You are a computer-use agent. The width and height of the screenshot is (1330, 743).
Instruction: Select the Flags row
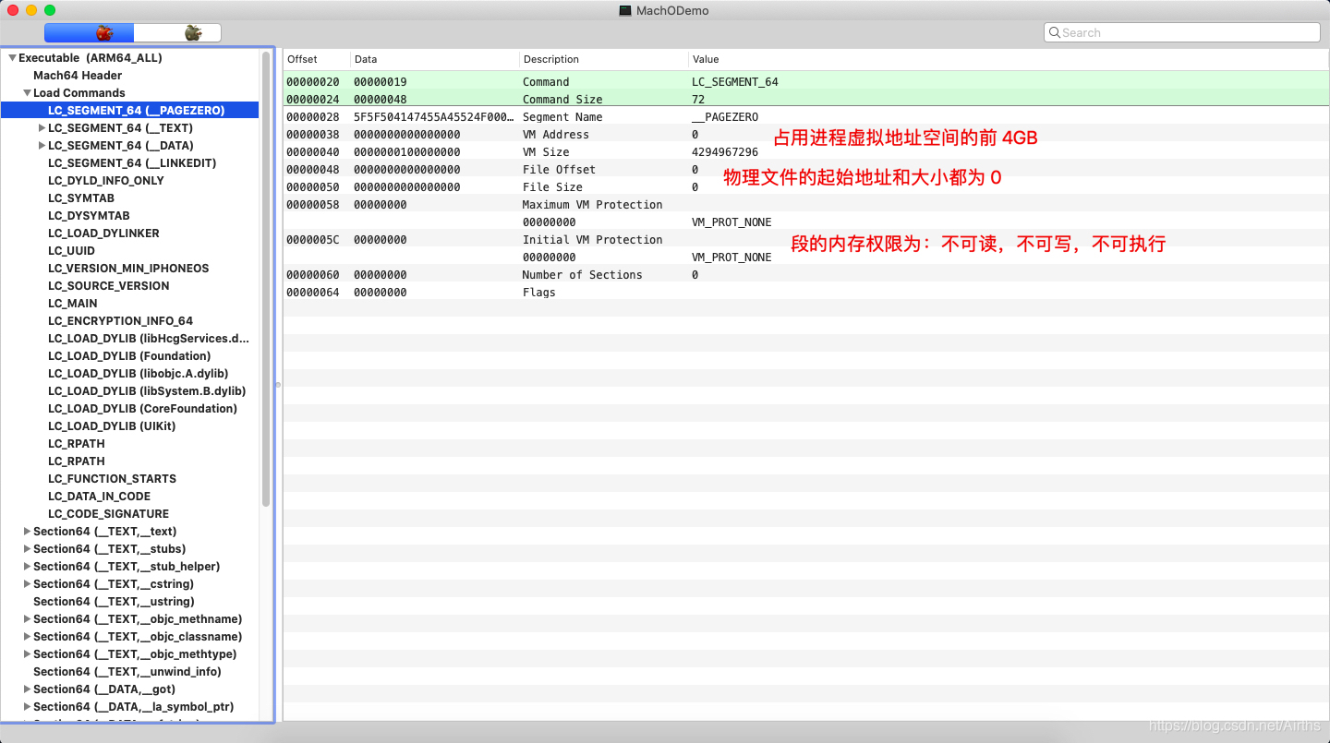click(x=806, y=292)
